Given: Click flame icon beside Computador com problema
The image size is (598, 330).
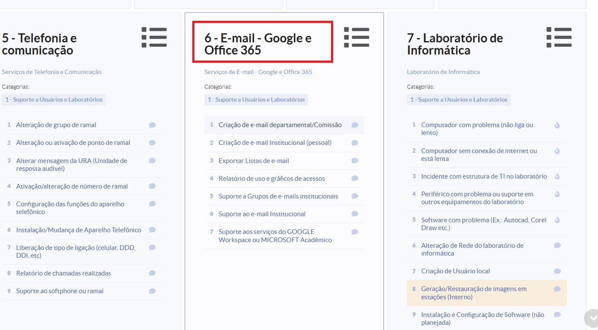Looking at the screenshot, I should [x=557, y=125].
